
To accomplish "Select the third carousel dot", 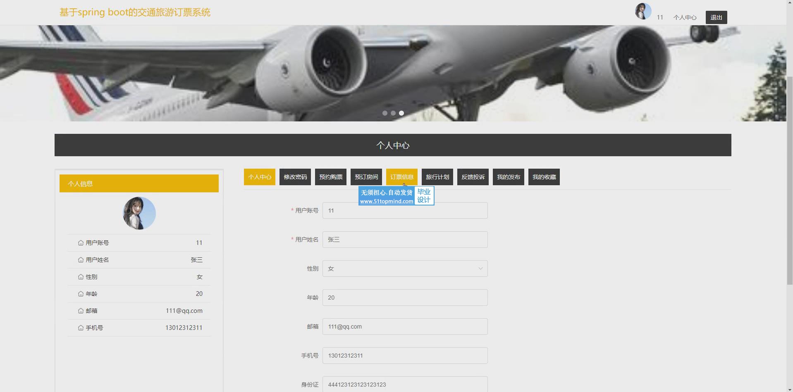I will (x=401, y=113).
